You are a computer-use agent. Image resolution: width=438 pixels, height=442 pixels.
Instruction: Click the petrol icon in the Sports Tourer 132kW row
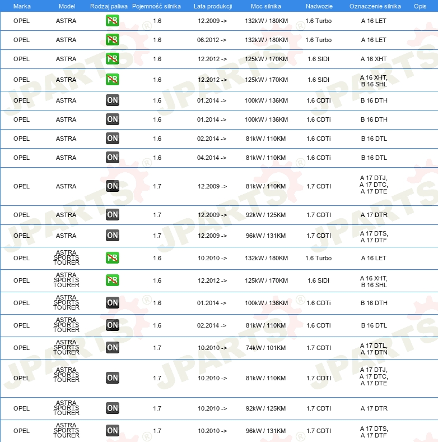click(x=113, y=258)
